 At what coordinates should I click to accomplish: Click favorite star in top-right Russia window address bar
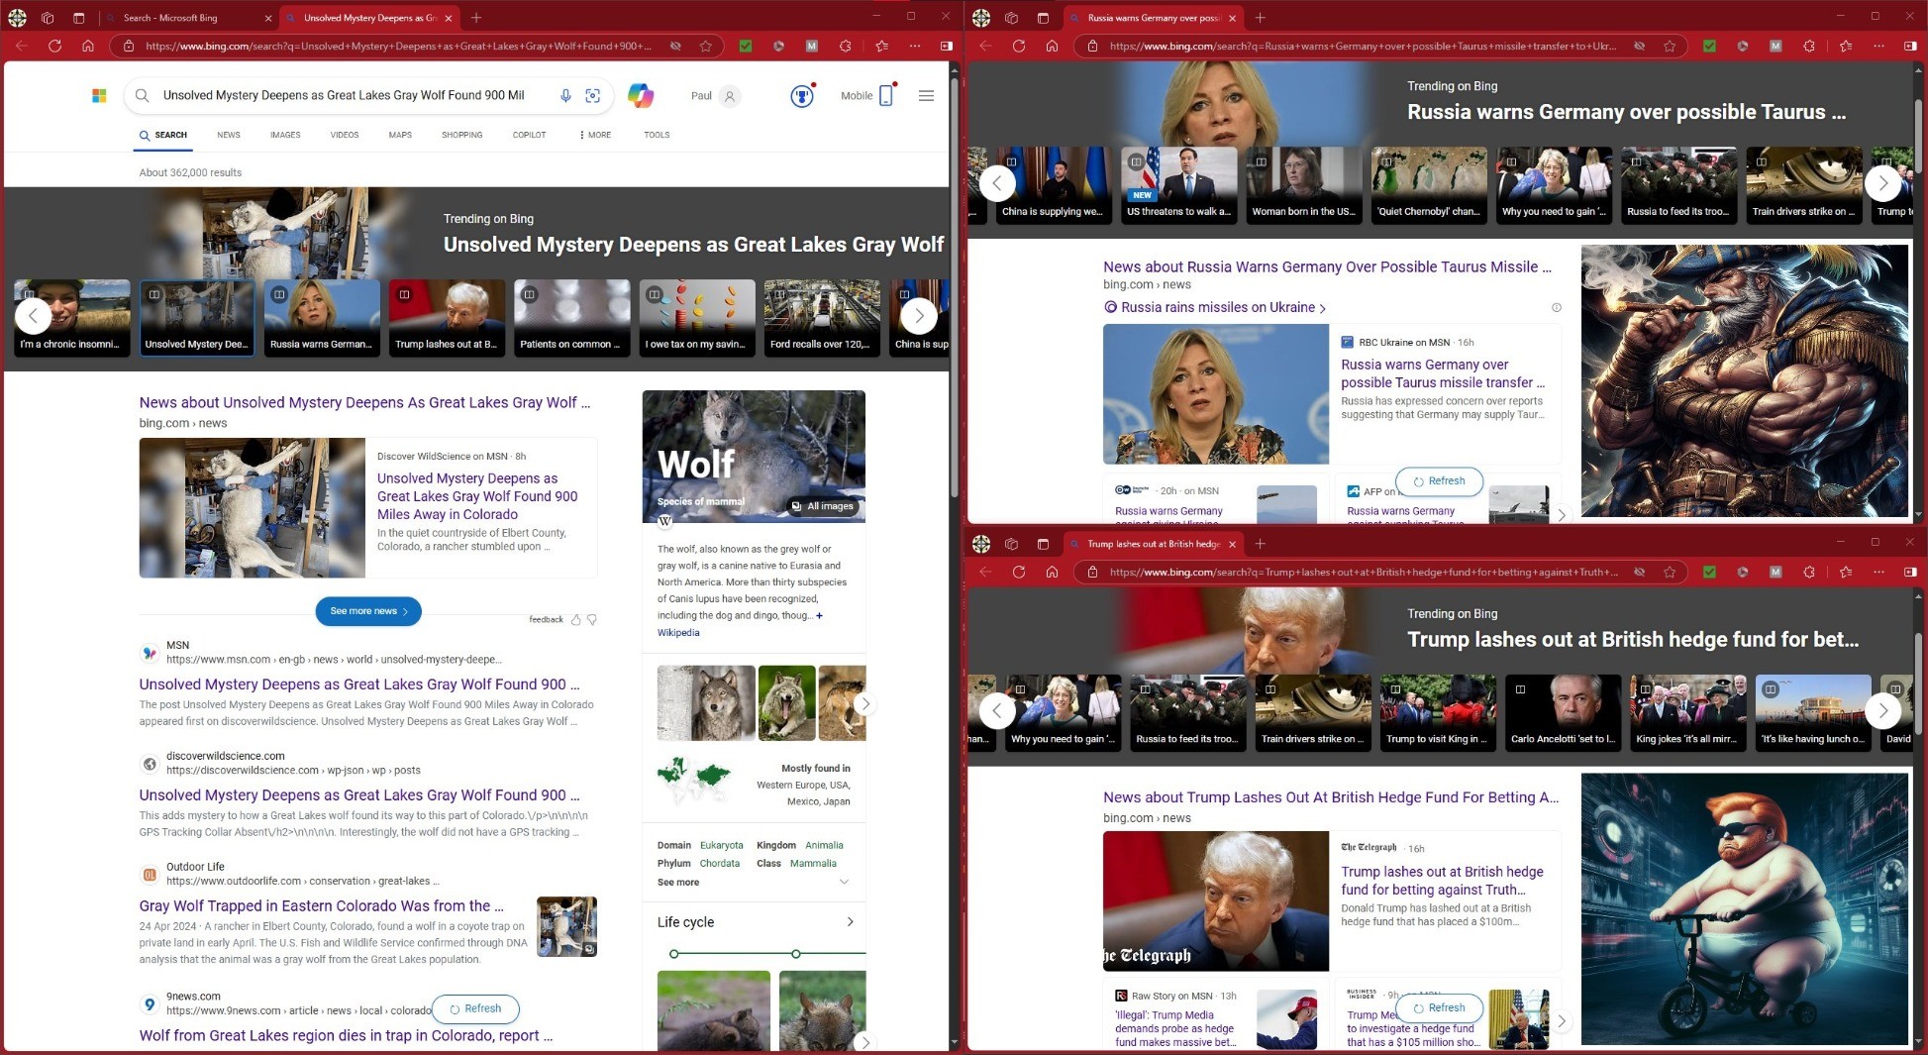pos(1670,46)
